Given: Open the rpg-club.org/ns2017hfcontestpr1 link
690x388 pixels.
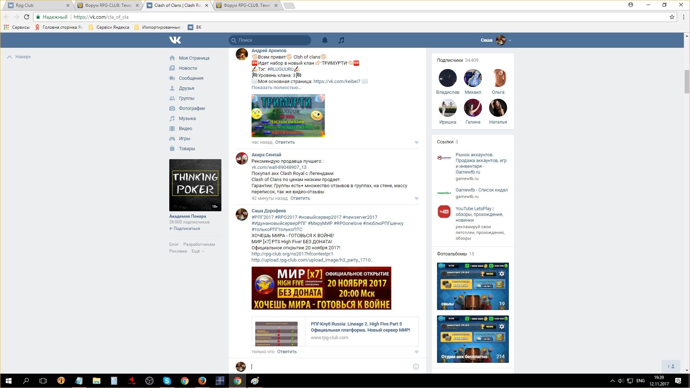Looking at the screenshot, I should [x=292, y=254].
